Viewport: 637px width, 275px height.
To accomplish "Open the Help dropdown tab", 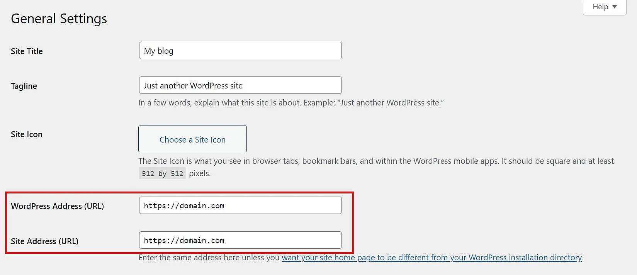I will click(604, 7).
